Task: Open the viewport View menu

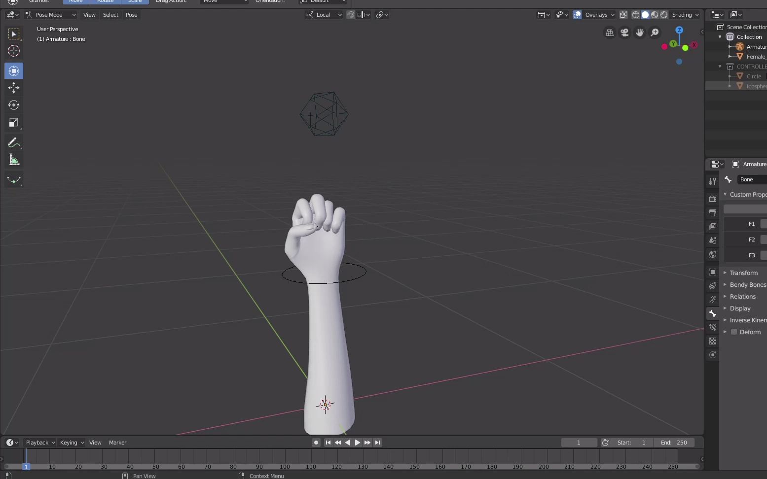Action: 89,15
